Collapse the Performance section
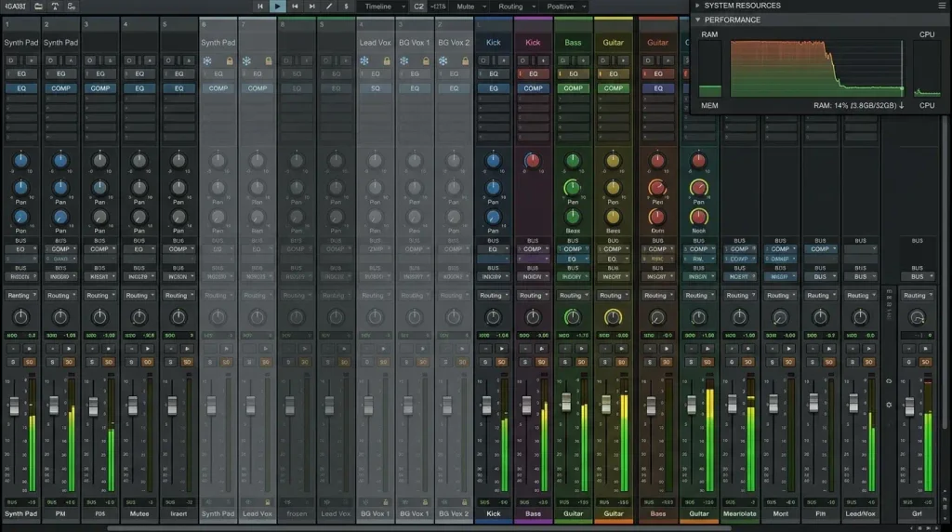Viewport: 952px width, 532px height. 697,20
